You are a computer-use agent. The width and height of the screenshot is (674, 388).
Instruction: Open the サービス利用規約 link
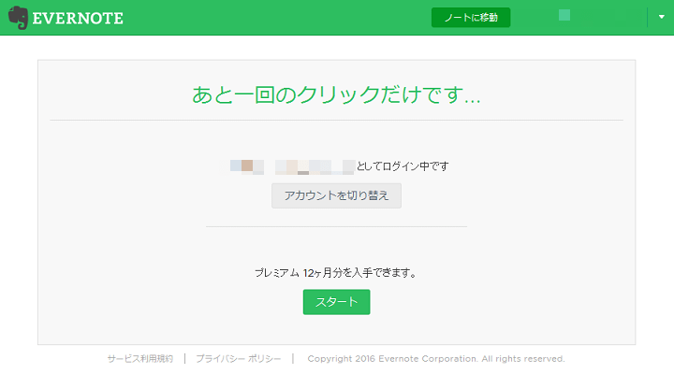point(140,359)
